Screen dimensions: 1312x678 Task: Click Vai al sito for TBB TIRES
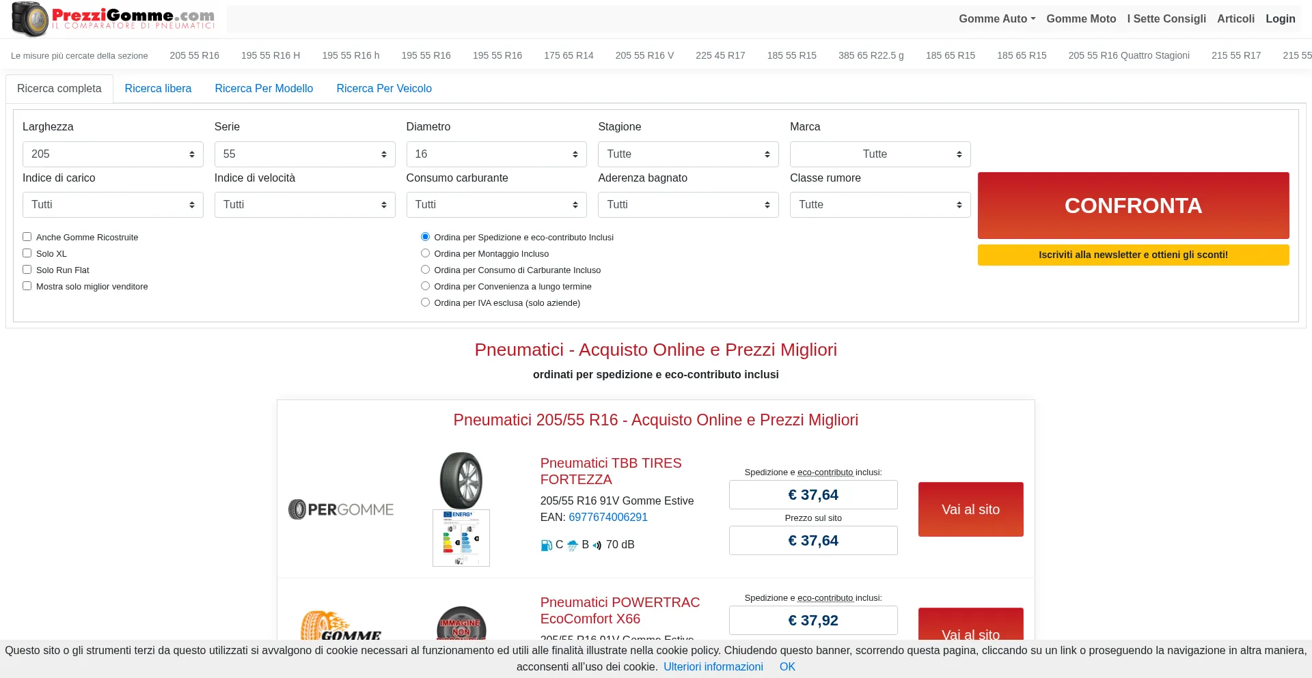click(x=970, y=509)
